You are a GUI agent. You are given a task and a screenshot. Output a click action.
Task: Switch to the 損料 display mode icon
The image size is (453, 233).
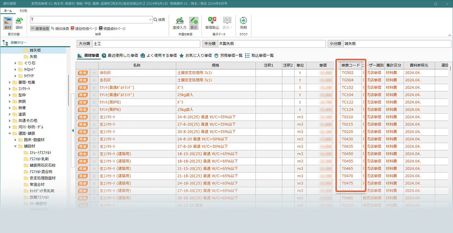(x=19, y=23)
